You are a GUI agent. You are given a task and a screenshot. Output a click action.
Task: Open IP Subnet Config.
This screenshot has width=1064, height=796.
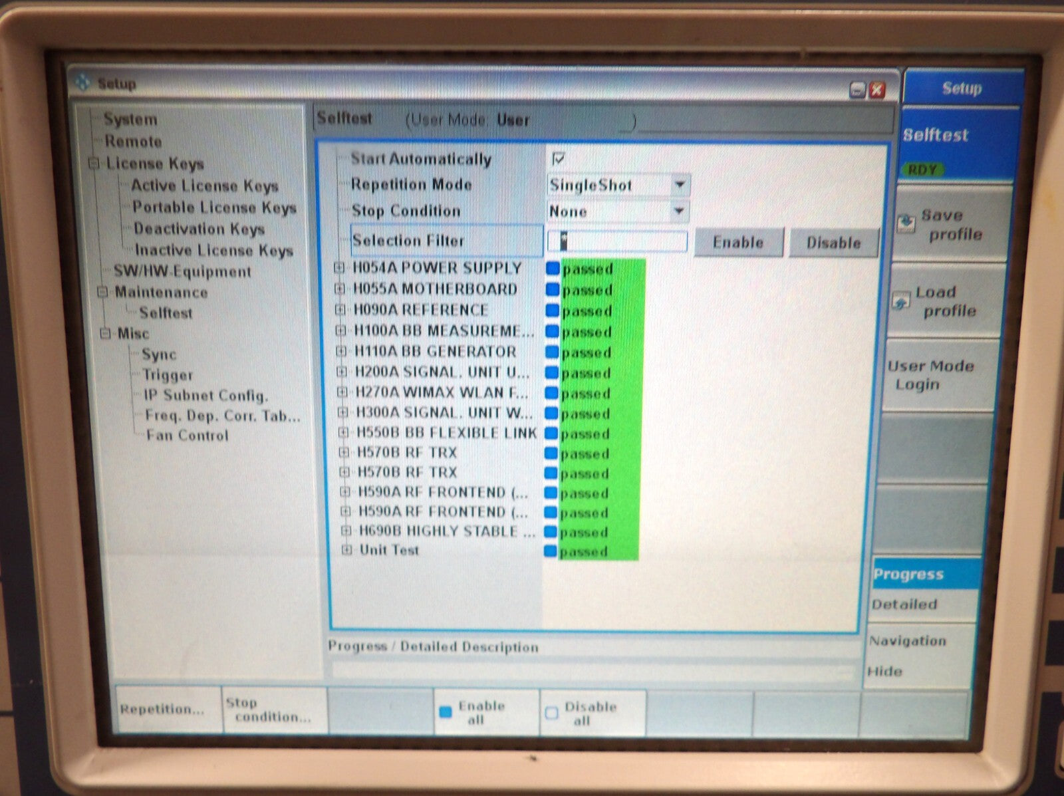[206, 395]
